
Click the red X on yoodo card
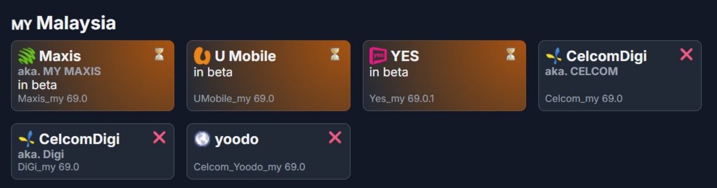point(335,137)
